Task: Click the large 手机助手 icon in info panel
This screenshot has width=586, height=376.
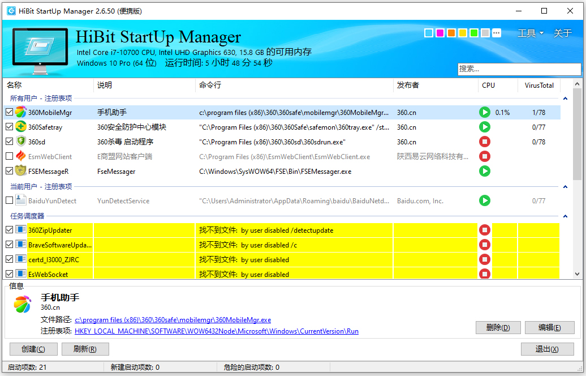Action: 22,304
